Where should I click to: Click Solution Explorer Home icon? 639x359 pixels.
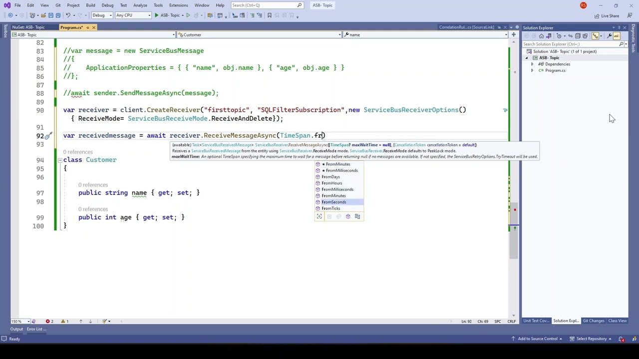pos(541,36)
